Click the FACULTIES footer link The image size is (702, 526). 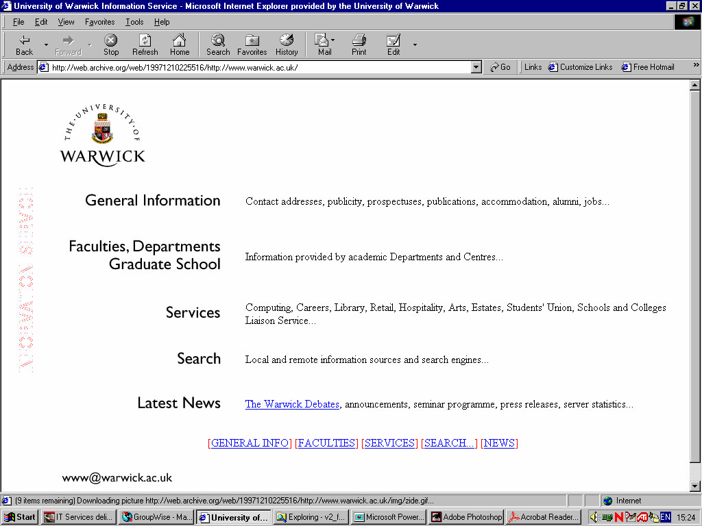tap(326, 443)
